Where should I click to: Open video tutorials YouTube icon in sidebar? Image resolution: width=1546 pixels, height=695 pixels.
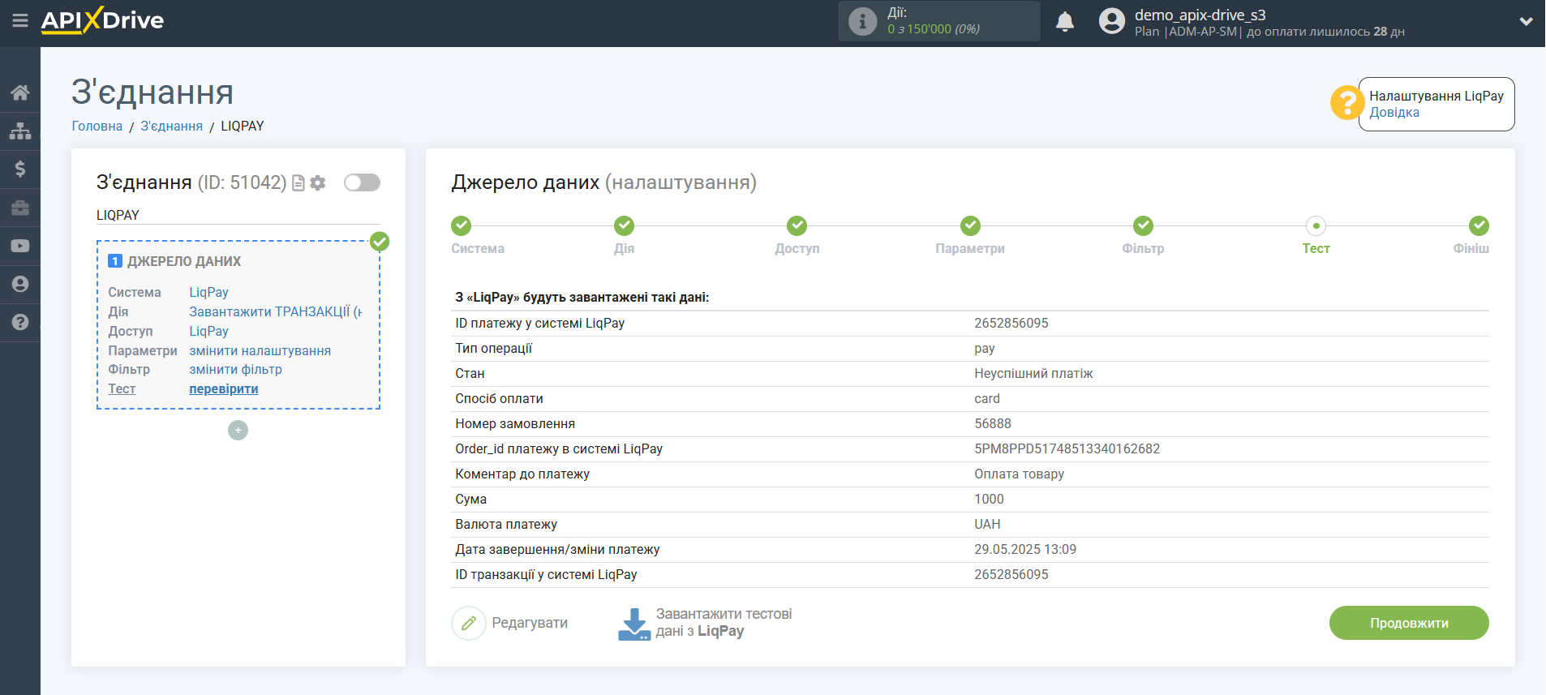20,246
